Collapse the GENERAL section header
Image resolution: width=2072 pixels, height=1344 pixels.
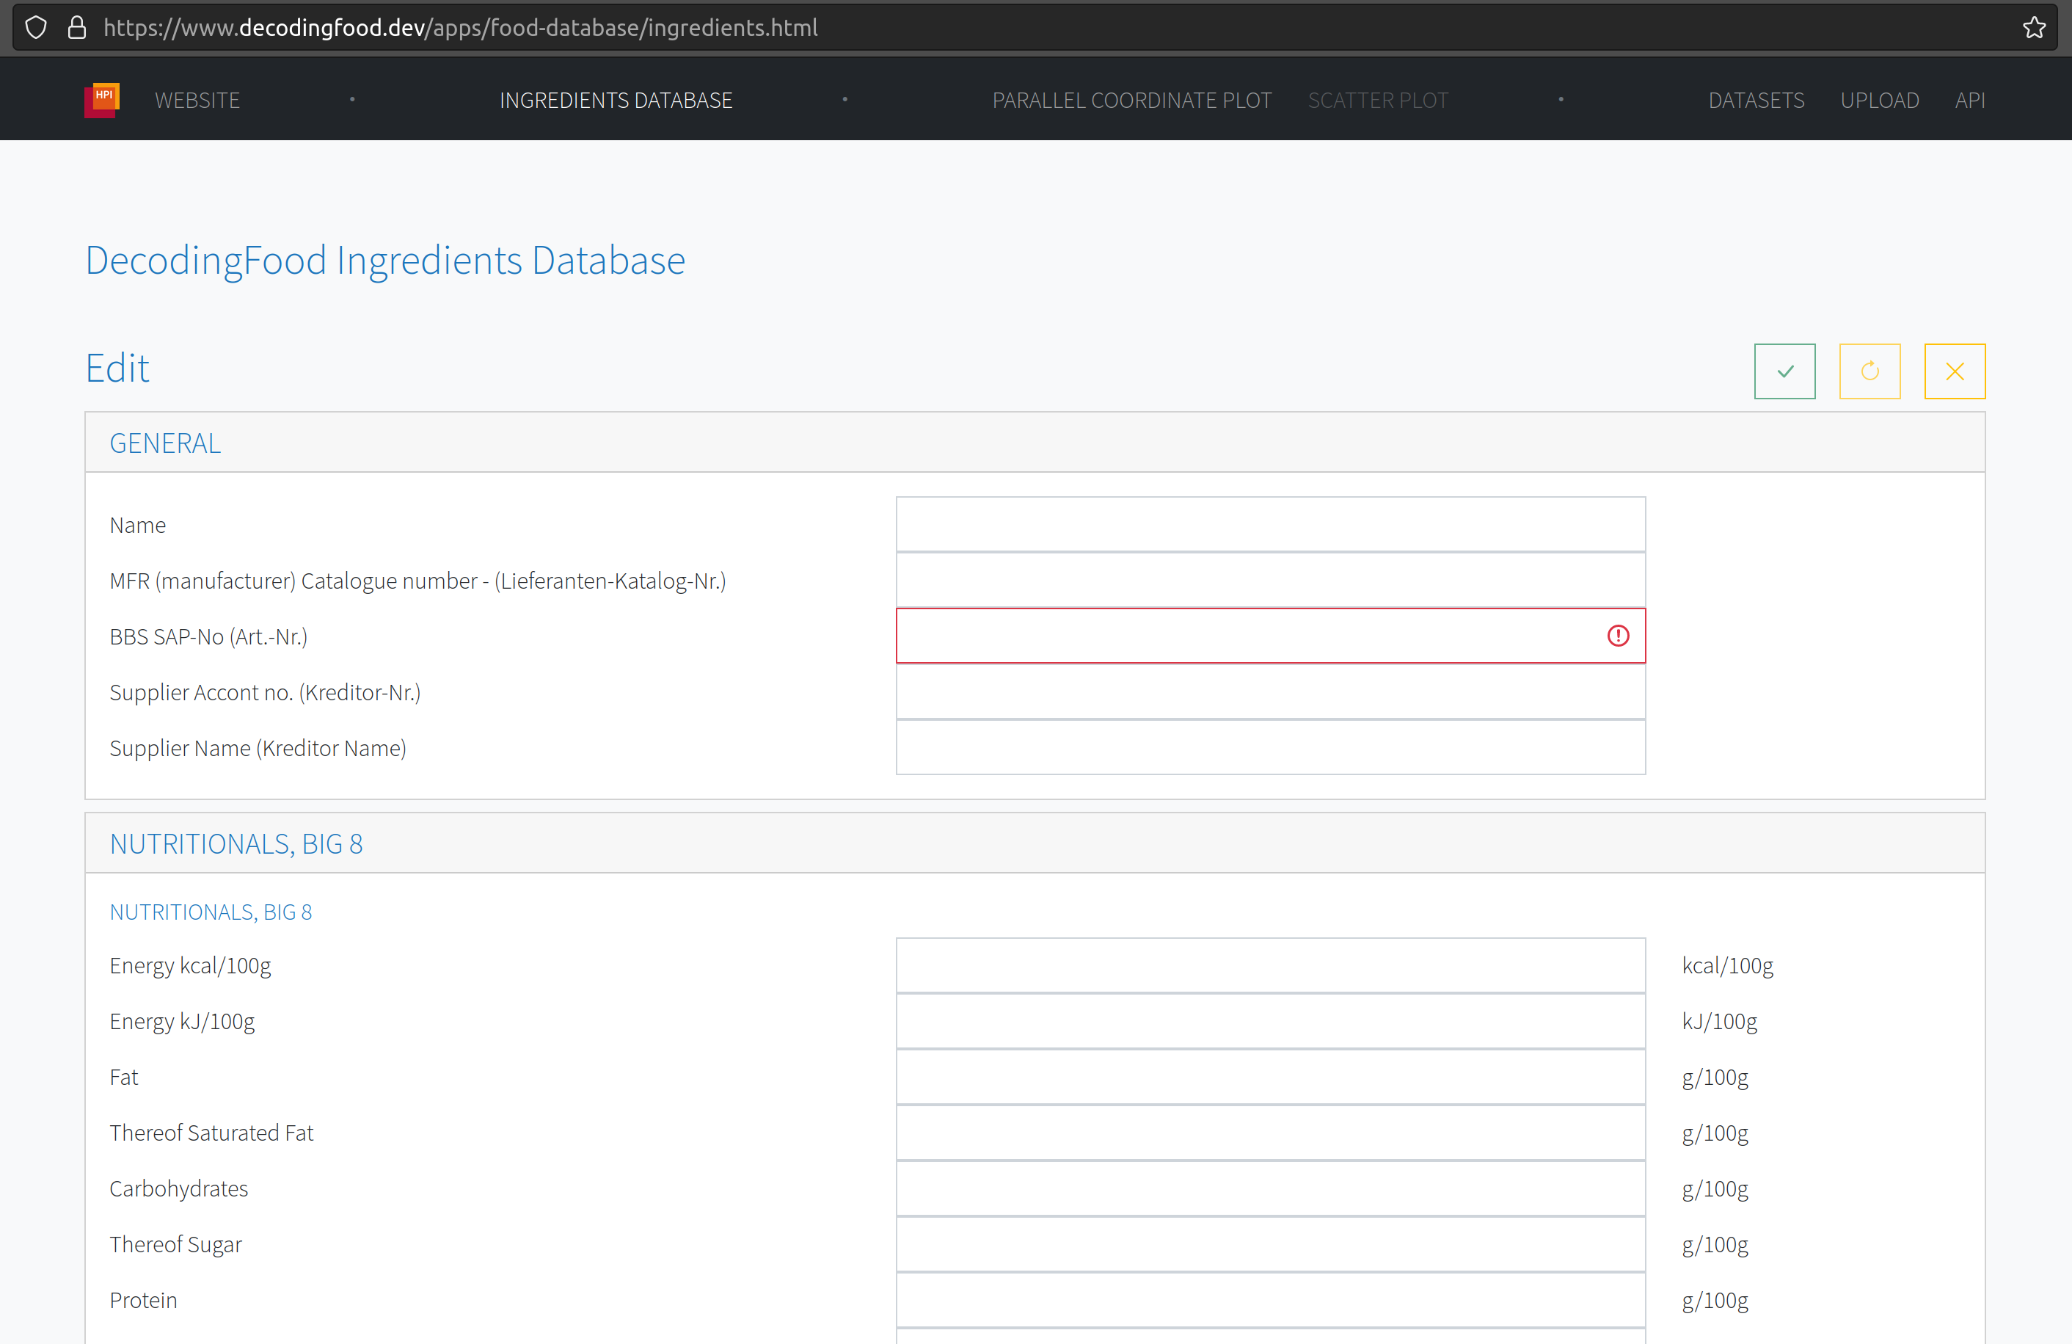(x=164, y=443)
